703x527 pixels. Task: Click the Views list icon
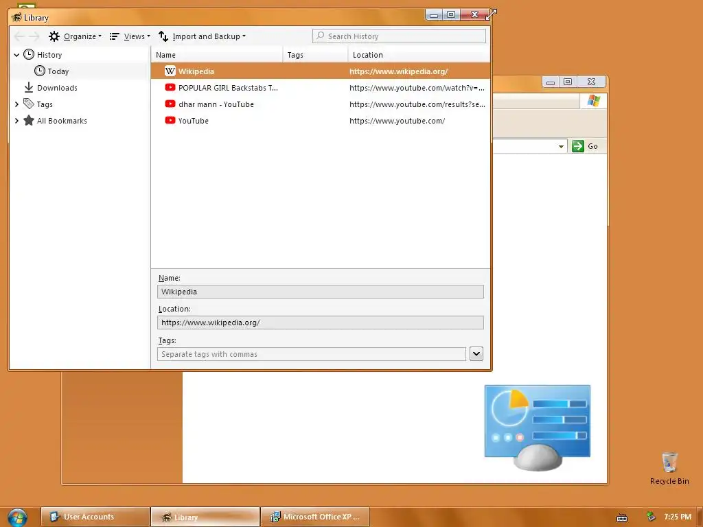(x=115, y=36)
